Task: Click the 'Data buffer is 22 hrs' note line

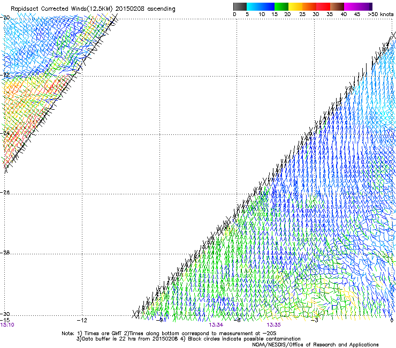Action: tap(188, 339)
